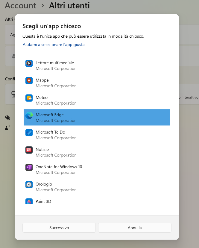Click the app list vertical scrollbar
The image size is (199, 248).
(170, 115)
